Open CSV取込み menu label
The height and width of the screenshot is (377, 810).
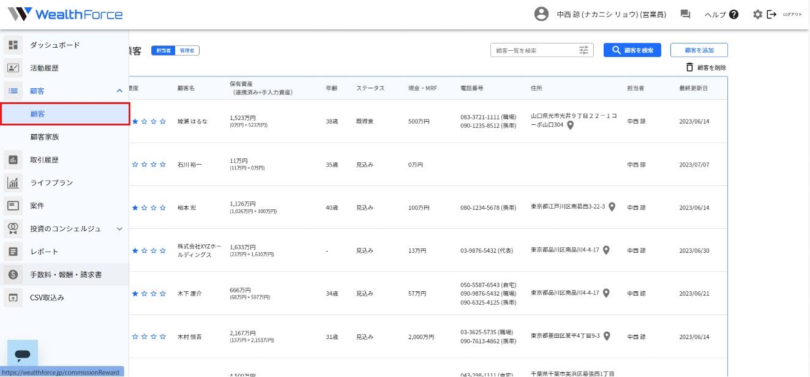click(47, 298)
